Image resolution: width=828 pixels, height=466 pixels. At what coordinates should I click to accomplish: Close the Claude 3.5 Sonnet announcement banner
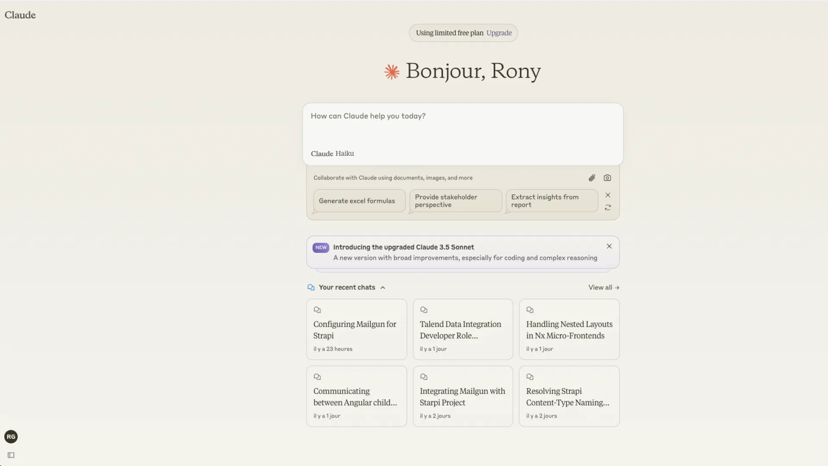(x=609, y=246)
